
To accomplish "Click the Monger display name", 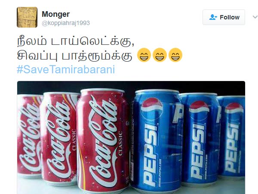I will (x=56, y=14).
